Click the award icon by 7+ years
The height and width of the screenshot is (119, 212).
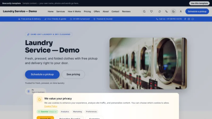coord(29,91)
